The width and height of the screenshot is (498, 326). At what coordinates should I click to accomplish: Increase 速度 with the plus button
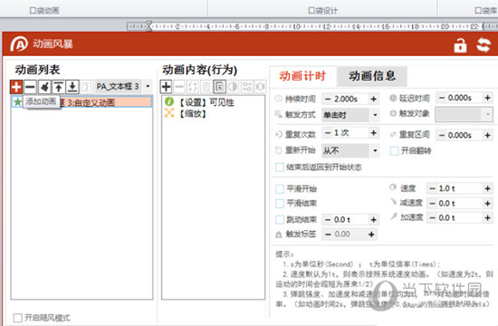[x=488, y=188]
